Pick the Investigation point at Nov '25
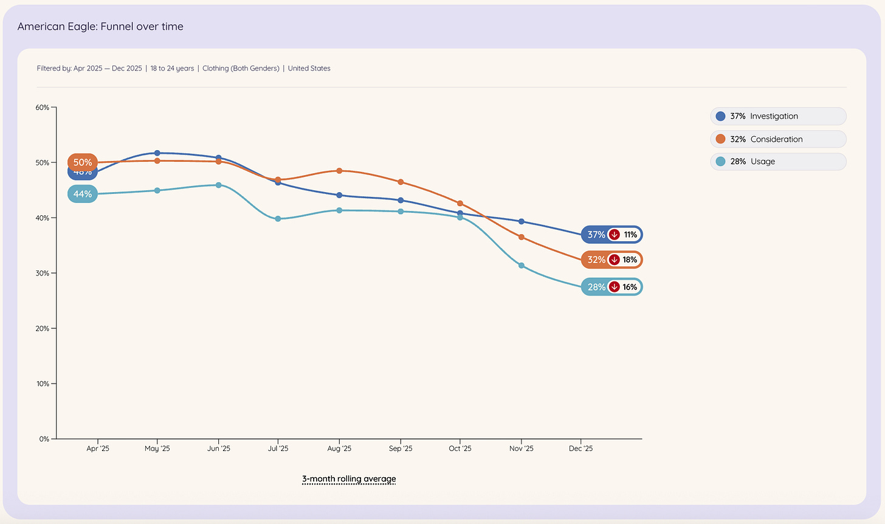The image size is (885, 524). 522,221
